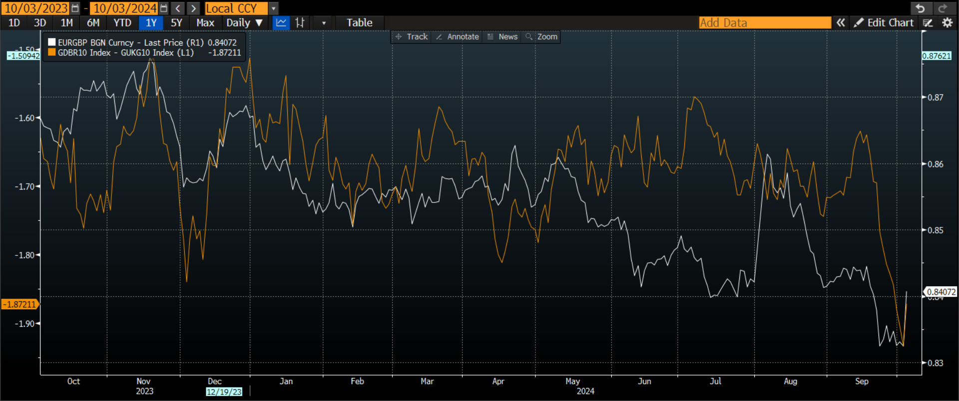This screenshot has width=959, height=401.
Task: Toggle the Annotate mode
Action: click(457, 36)
